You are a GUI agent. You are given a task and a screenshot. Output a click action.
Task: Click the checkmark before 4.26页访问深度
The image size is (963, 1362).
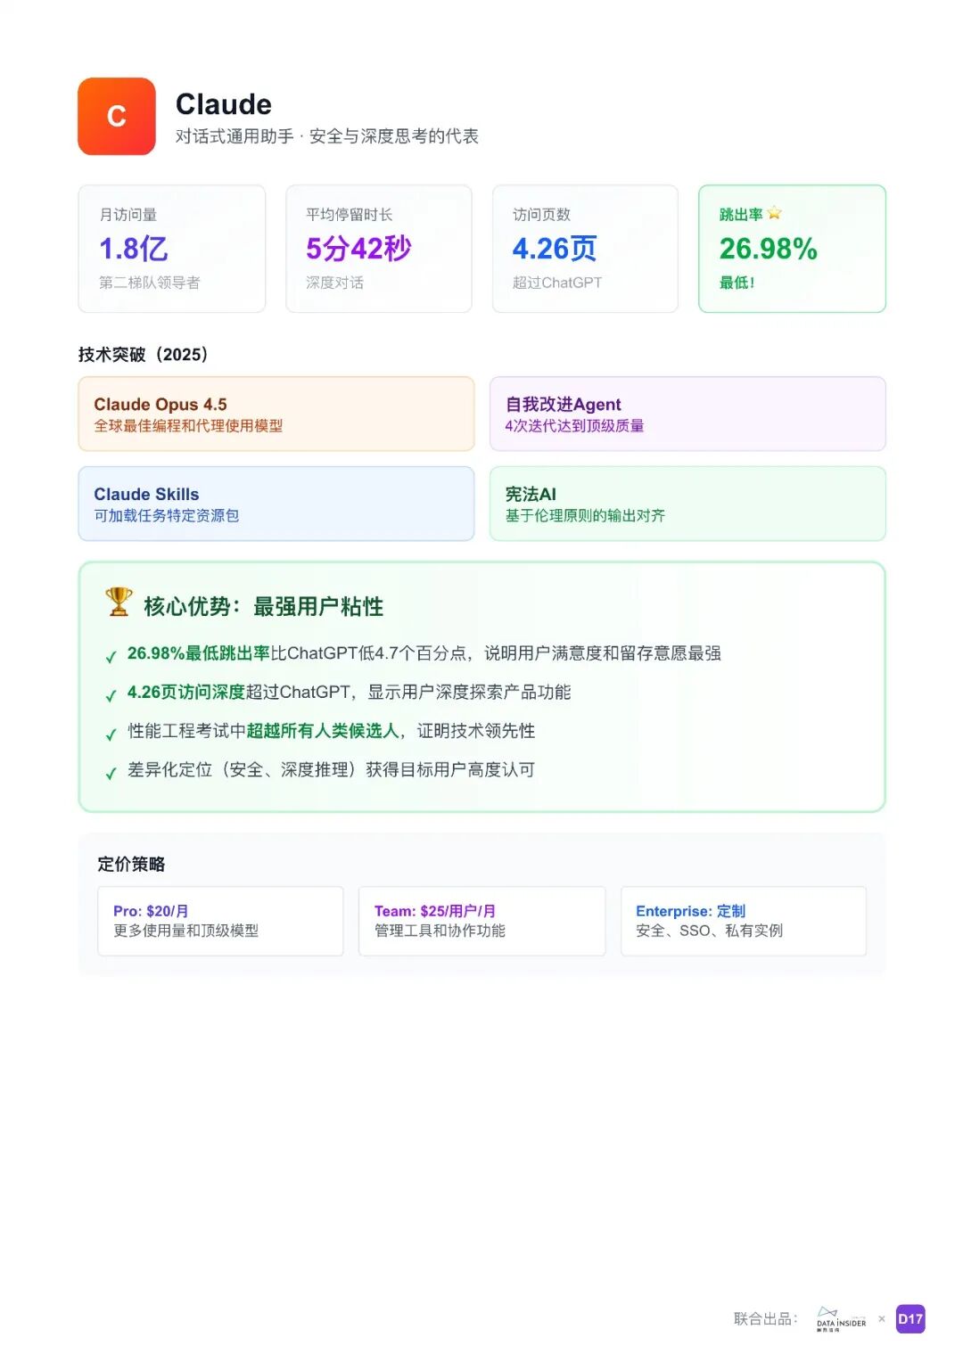click(111, 696)
